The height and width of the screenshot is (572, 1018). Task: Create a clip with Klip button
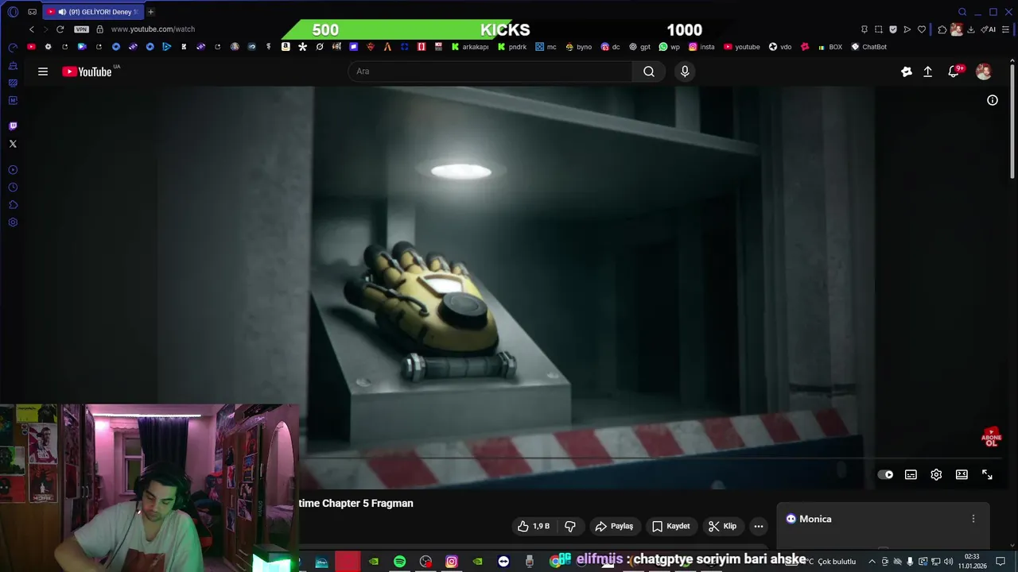[x=722, y=526]
